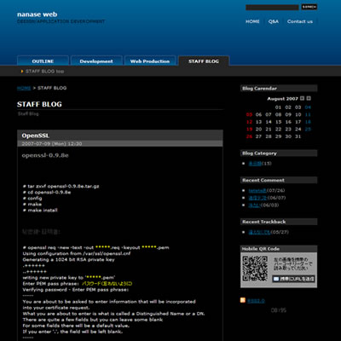341x341 pixels.
Task: Go to previous month in Blog Calendar
Action: coord(302,98)
